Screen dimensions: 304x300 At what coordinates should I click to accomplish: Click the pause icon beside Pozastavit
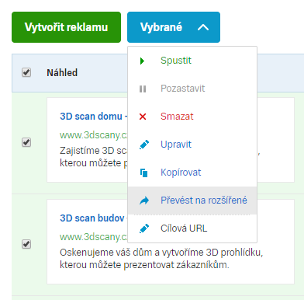tap(143, 89)
